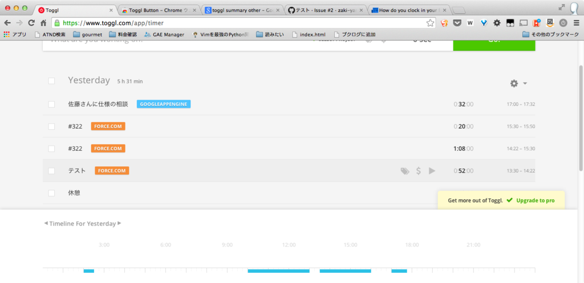Click the GOOGLEAPPENGINE project label
Image resolution: width=584 pixels, height=283 pixels.
pos(164,104)
